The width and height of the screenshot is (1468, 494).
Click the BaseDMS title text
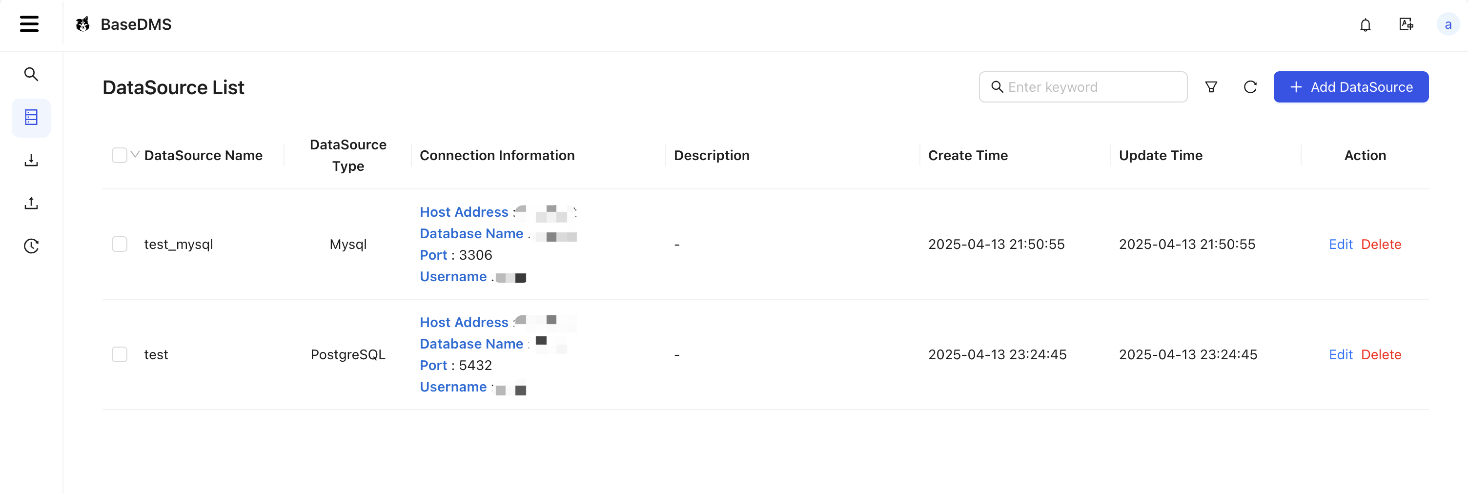coord(136,24)
